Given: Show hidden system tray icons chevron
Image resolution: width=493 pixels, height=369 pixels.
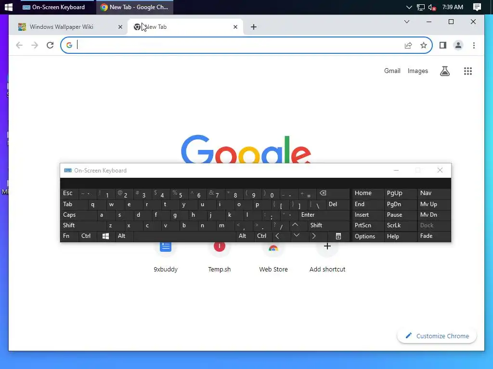Looking at the screenshot, I should click(x=409, y=7).
